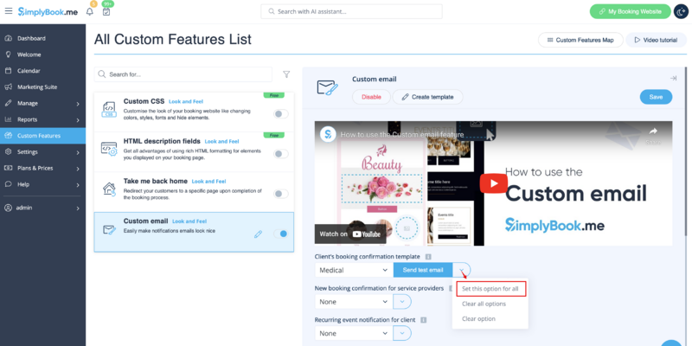Click info icon beside Client's booking confirmation template

point(427,256)
